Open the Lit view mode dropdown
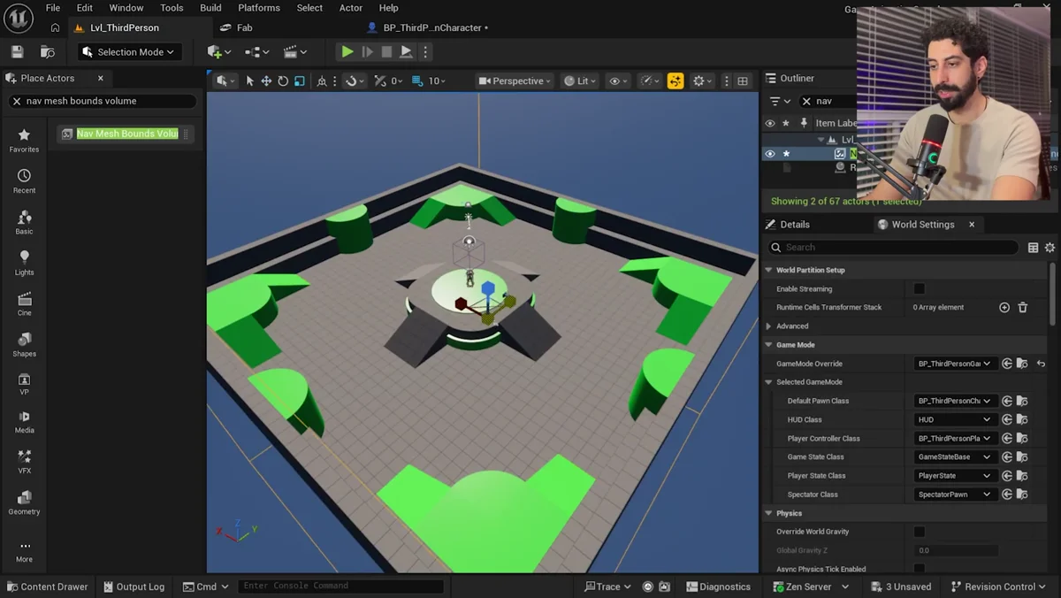 point(577,80)
